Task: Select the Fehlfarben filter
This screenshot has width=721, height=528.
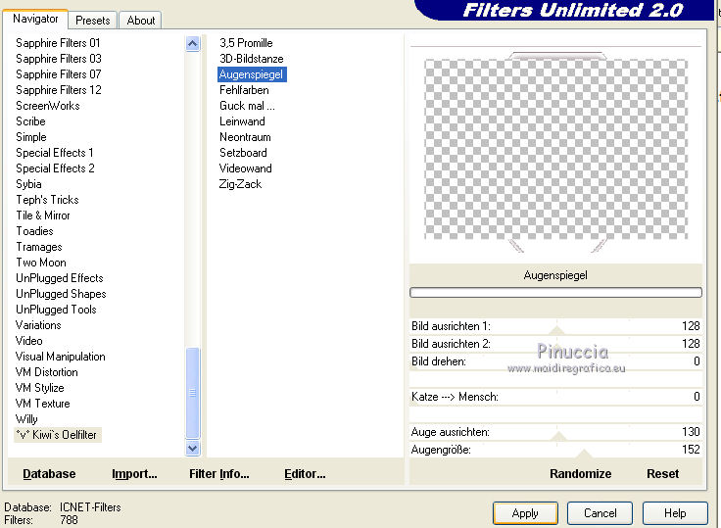Action: click(x=244, y=90)
